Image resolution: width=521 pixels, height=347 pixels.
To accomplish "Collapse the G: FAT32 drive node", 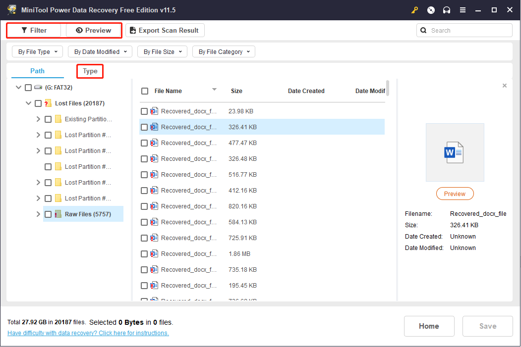I will coord(19,87).
